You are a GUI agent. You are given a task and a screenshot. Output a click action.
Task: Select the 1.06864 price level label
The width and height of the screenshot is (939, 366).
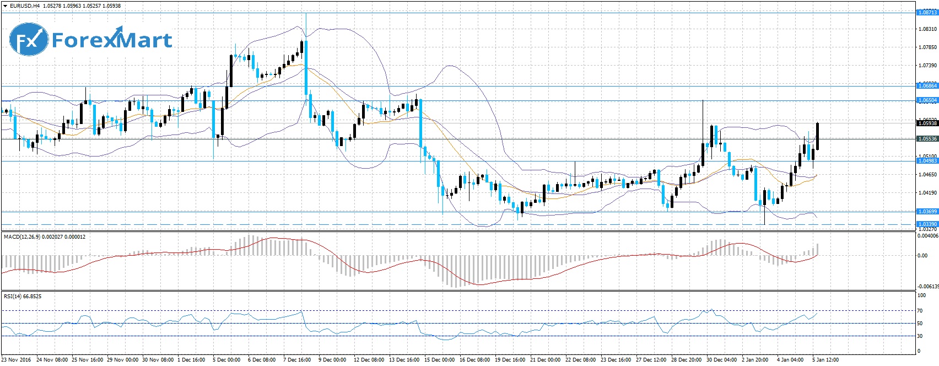click(x=927, y=86)
